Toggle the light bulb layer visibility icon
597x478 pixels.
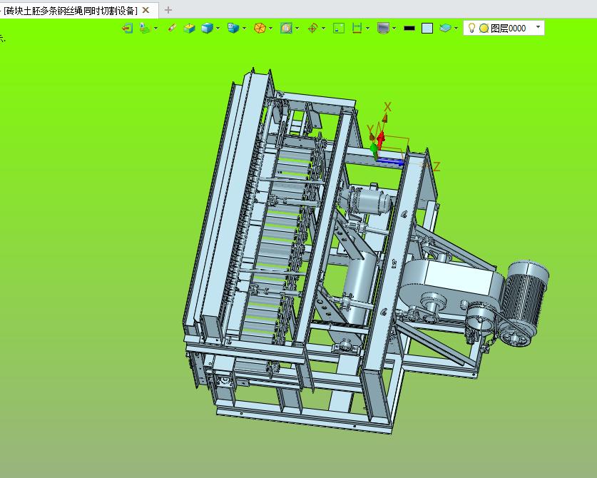click(x=471, y=29)
